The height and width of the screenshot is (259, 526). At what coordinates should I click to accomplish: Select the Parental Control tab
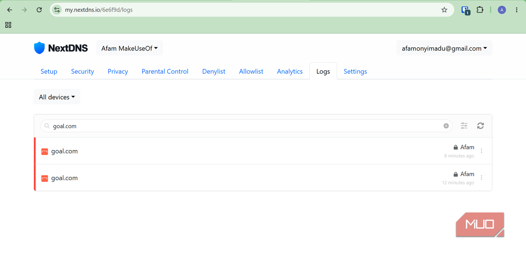click(x=165, y=71)
